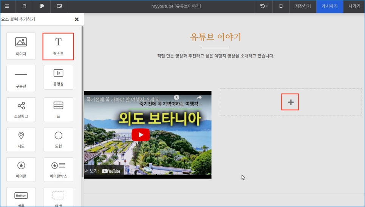
Task: Click the share arrow icon on video
Action: coord(199,97)
